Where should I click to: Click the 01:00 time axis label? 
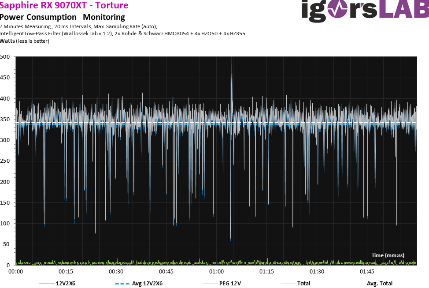coord(216,272)
